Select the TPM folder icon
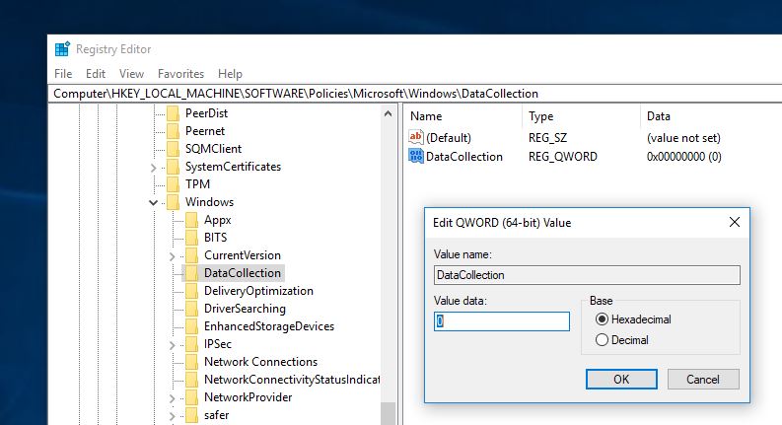782x425 pixels. click(173, 184)
